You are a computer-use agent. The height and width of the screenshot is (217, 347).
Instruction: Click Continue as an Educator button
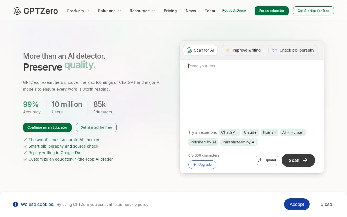point(47,127)
